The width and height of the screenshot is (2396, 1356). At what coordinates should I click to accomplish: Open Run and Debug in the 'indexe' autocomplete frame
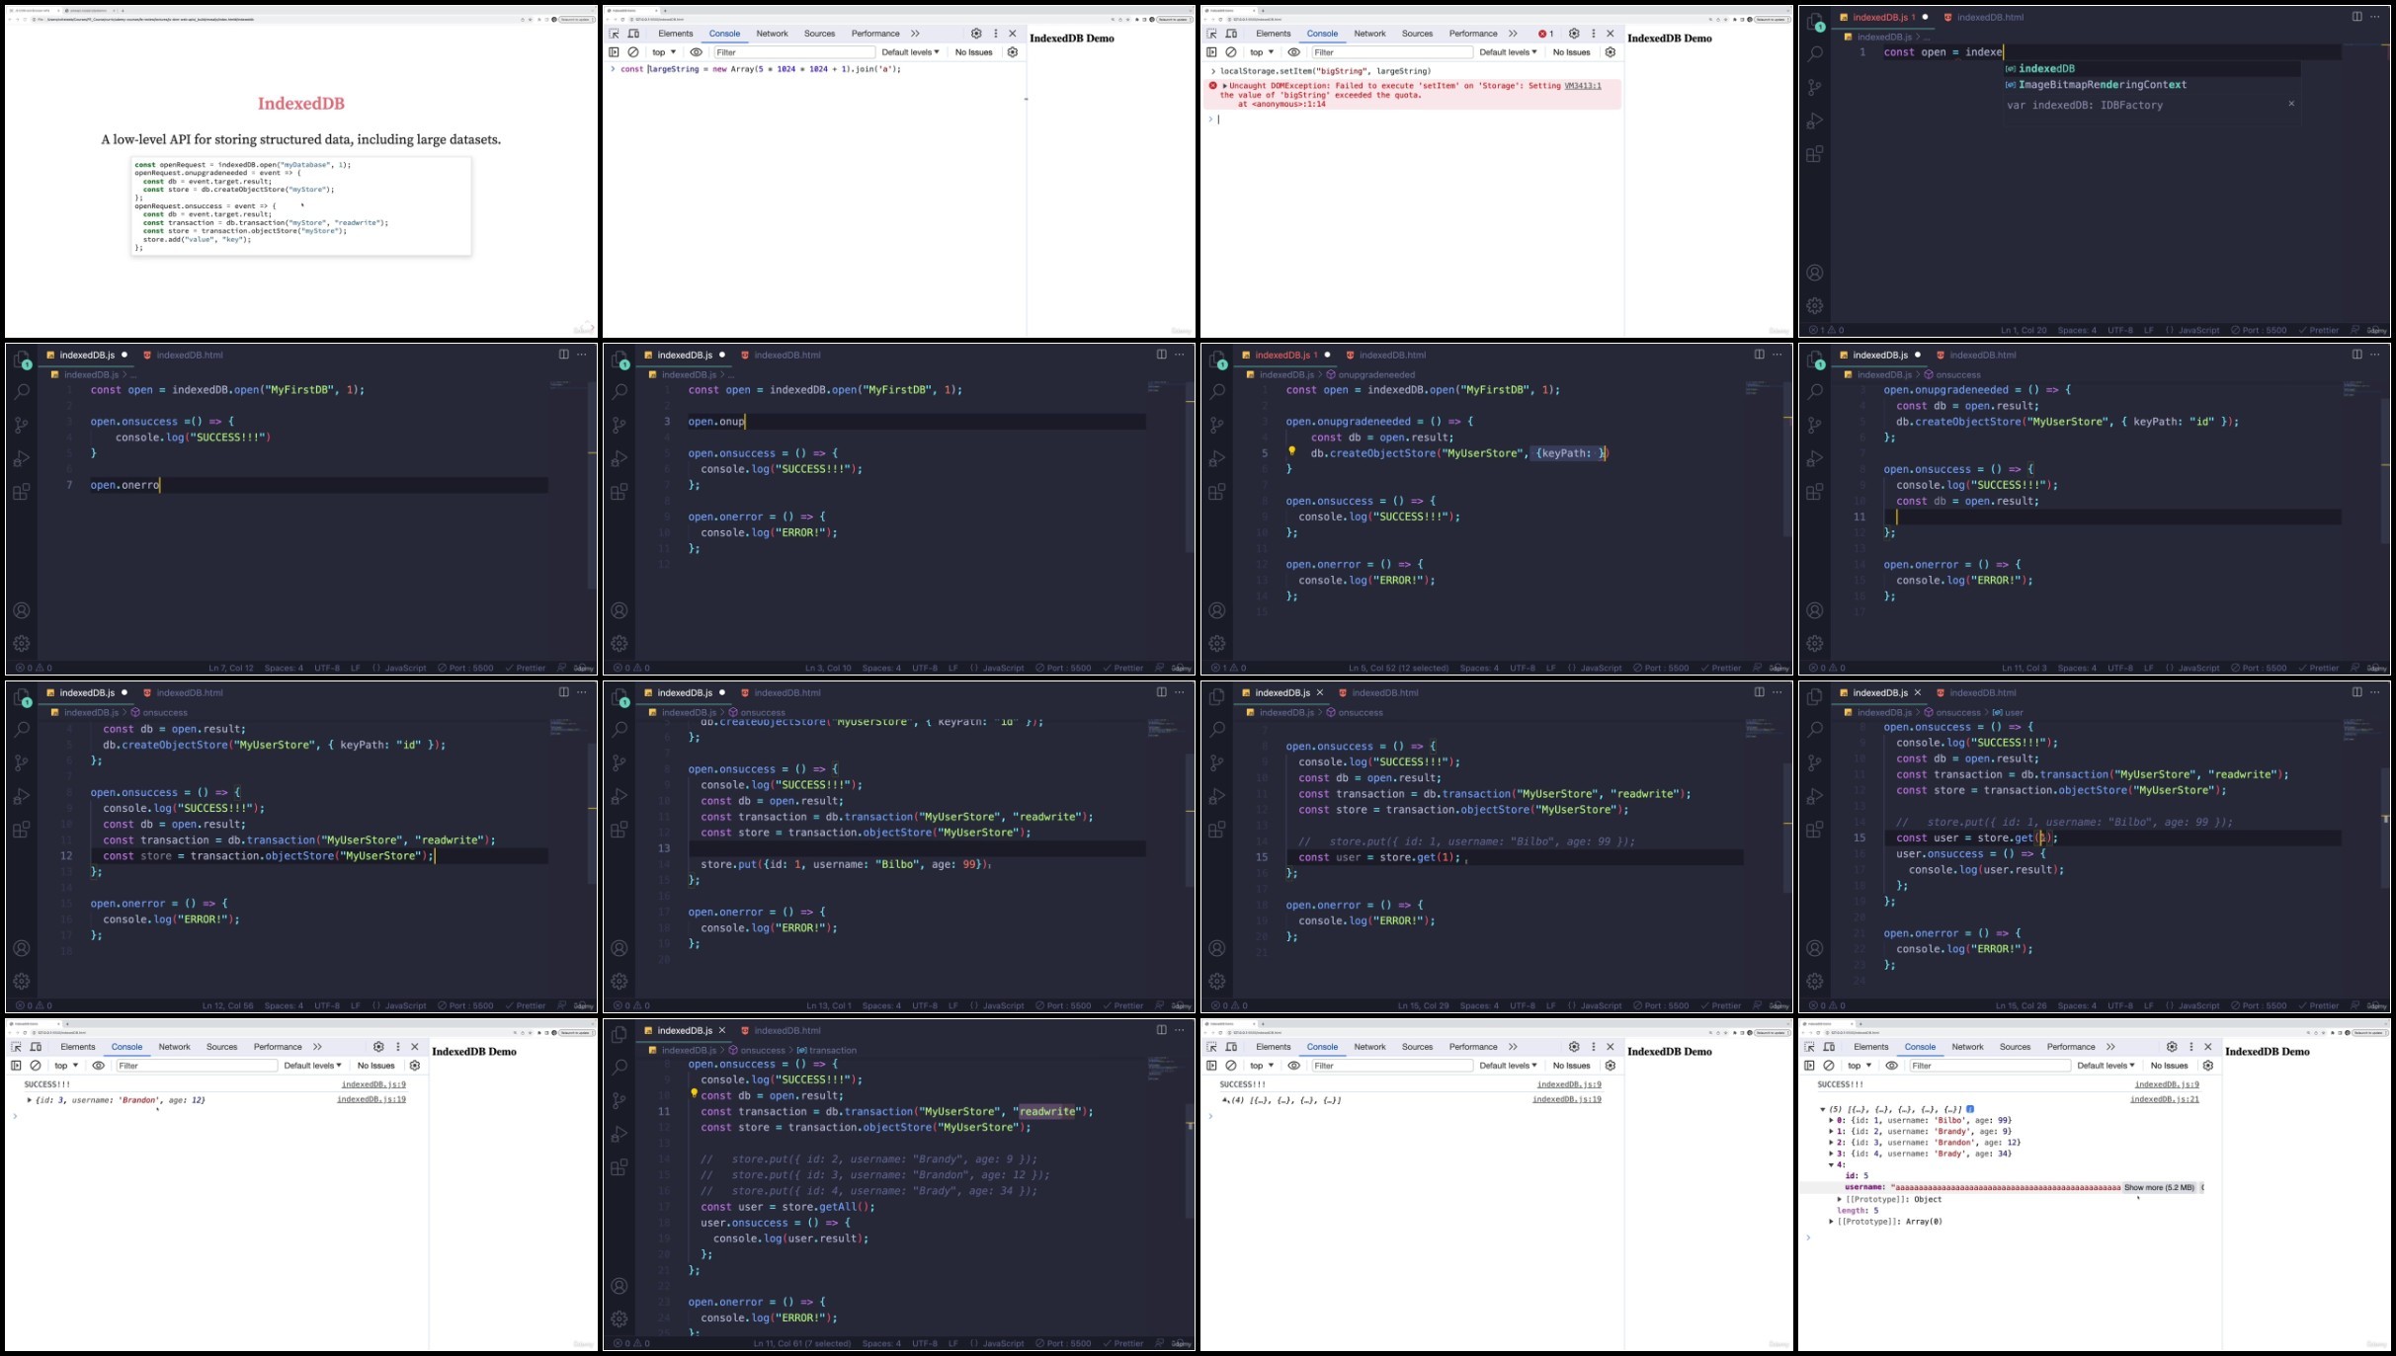pyautogui.click(x=1815, y=120)
